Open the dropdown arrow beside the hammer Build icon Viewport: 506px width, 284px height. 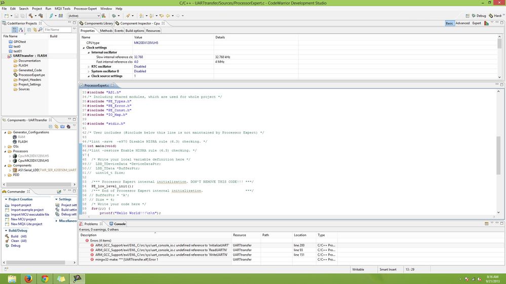pyautogui.click(x=35, y=16)
